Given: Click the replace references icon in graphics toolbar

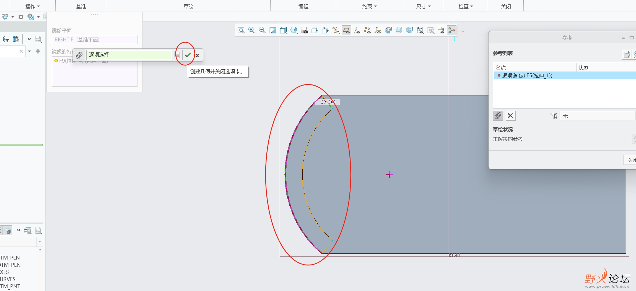Looking at the screenshot, I should (388, 30).
